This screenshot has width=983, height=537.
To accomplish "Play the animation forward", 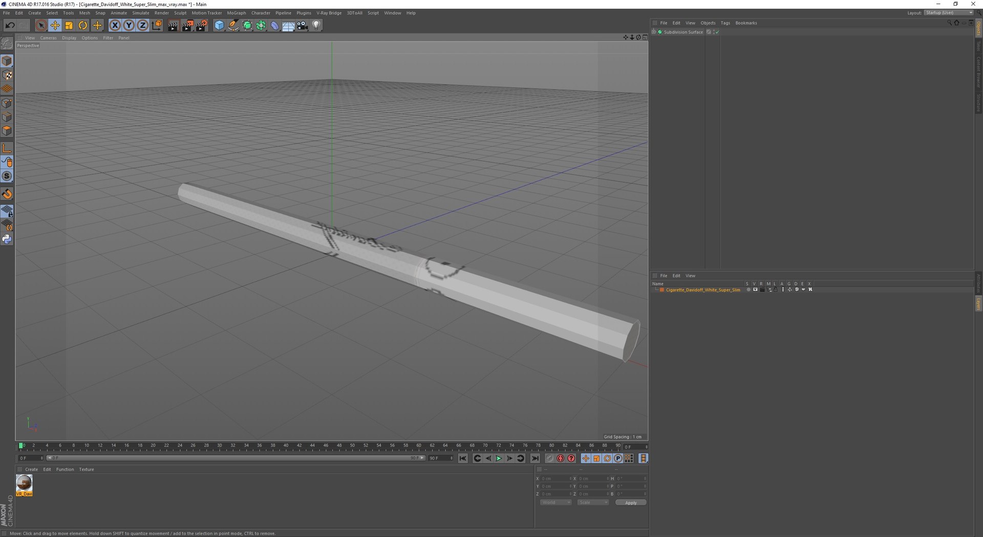I will (x=499, y=458).
